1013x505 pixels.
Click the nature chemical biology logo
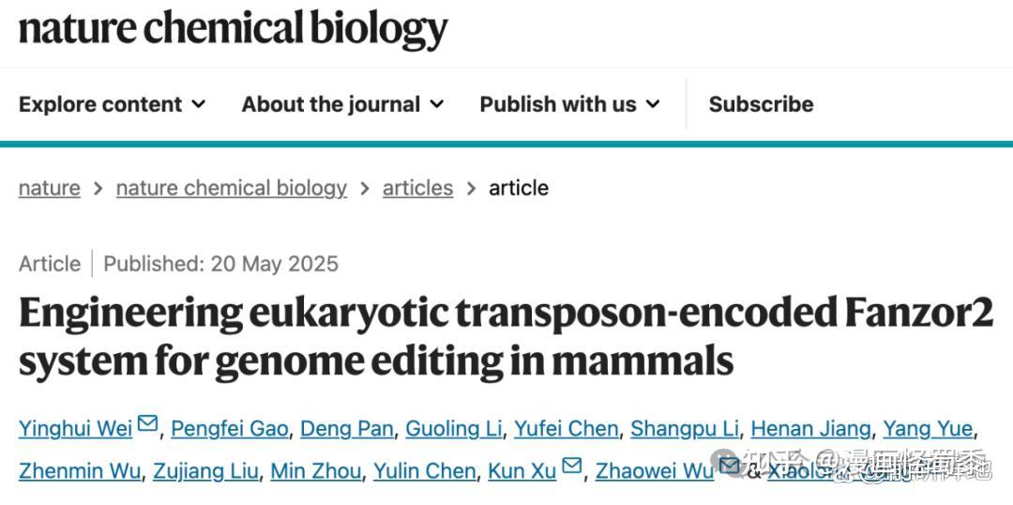(x=234, y=28)
